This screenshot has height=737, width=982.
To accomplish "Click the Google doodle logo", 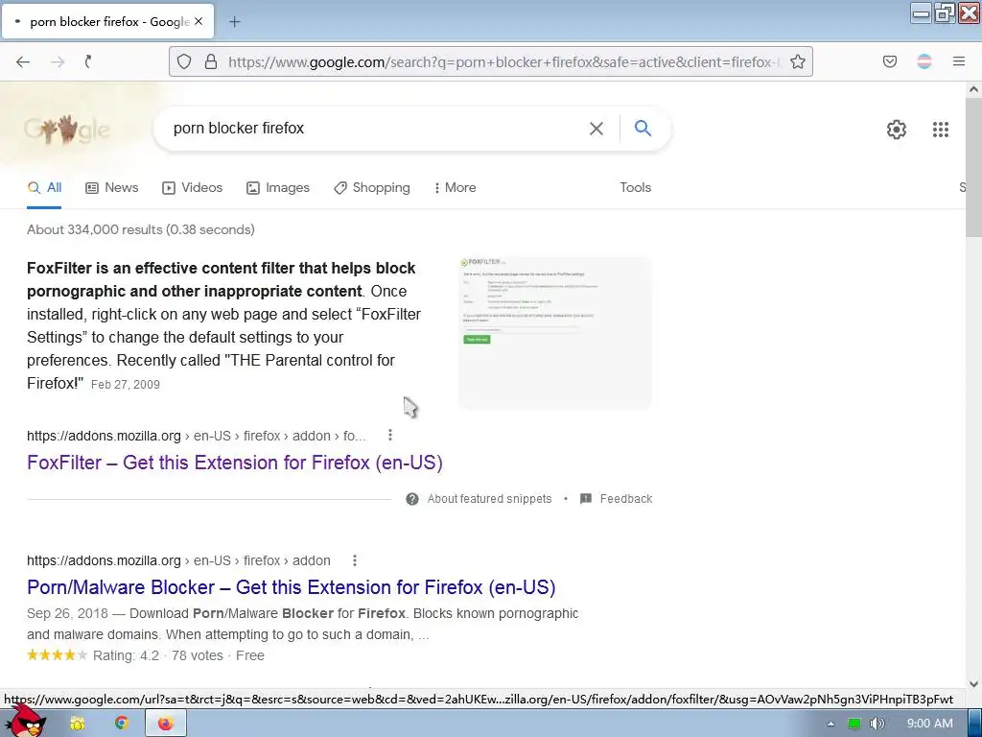I will pyautogui.click(x=66, y=130).
